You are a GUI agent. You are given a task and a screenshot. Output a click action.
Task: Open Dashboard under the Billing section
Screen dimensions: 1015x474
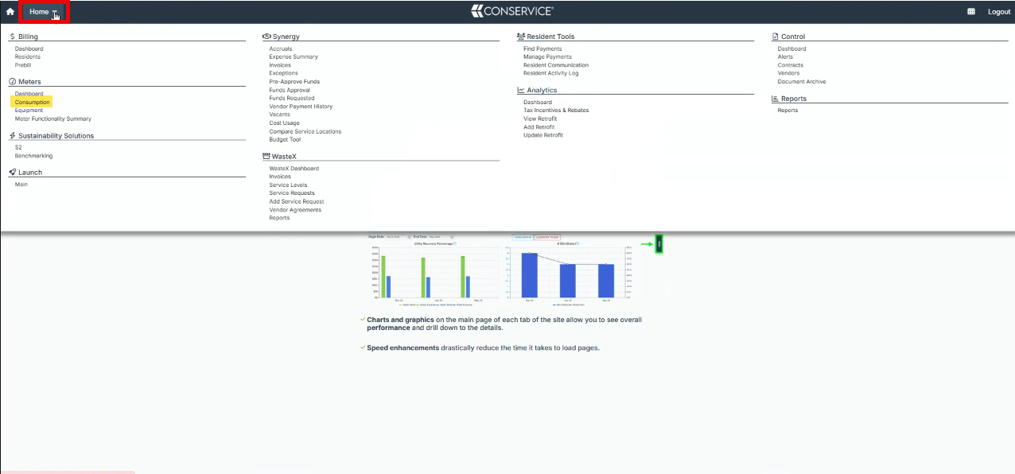click(29, 49)
